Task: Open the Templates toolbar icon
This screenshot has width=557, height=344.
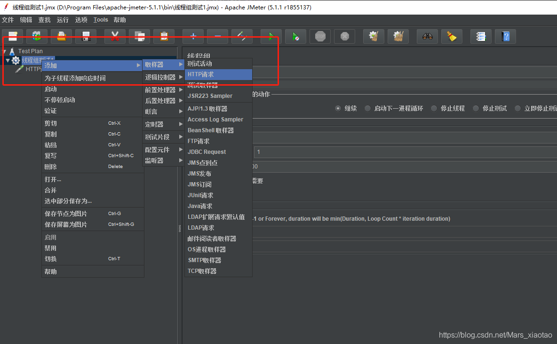Action: point(37,36)
